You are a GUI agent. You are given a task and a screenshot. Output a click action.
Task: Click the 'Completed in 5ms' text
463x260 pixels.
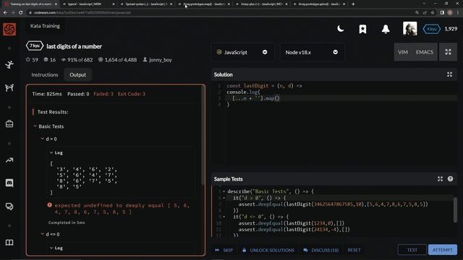pos(67,222)
